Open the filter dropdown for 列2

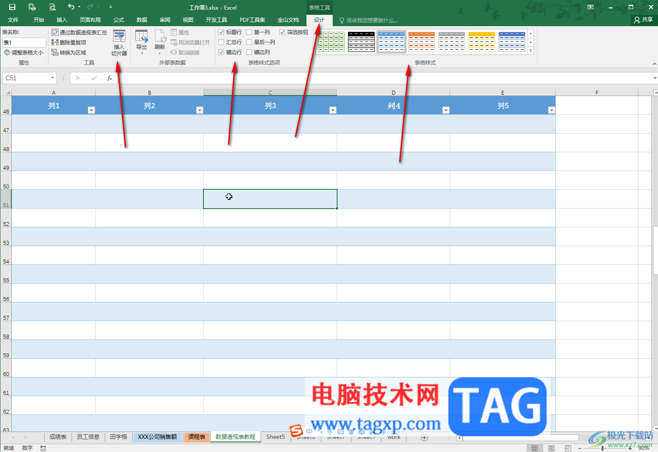[x=200, y=110]
